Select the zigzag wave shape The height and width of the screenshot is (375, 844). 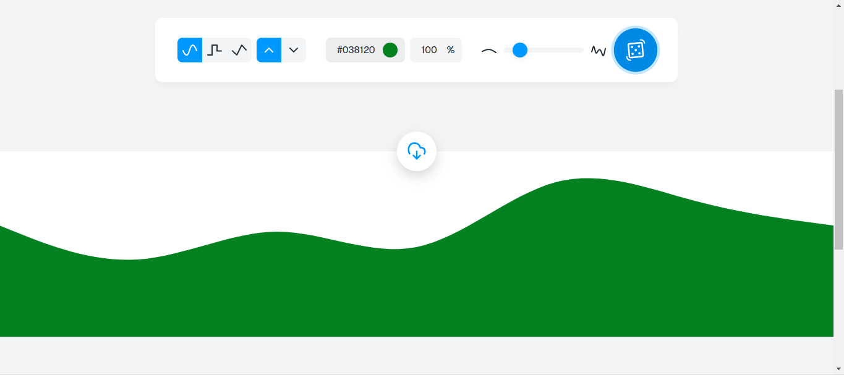pos(240,50)
